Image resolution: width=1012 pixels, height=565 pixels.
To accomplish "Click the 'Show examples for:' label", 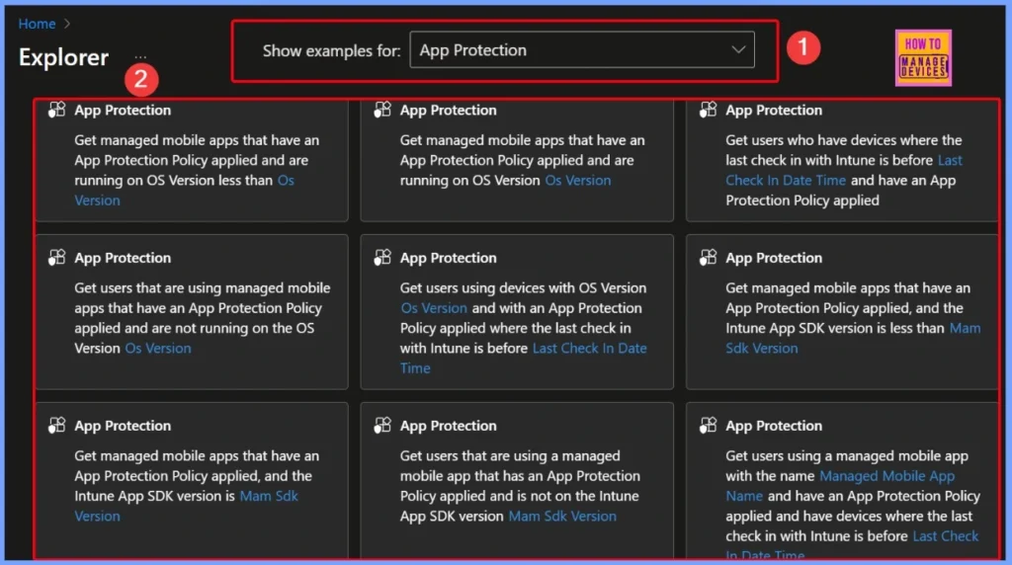I will pos(332,50).
